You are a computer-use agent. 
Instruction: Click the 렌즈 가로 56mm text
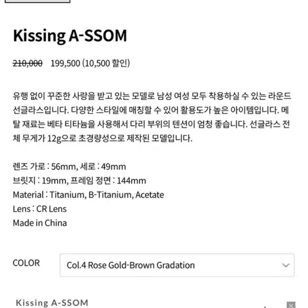tap(46, 167)
